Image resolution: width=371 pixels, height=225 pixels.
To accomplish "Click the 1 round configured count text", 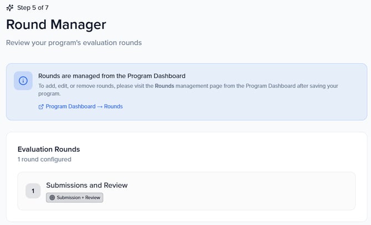I will click(44, 159).
